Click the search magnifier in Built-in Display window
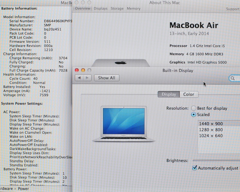Viewport: 240px width, 192px height. click(233, 78)
